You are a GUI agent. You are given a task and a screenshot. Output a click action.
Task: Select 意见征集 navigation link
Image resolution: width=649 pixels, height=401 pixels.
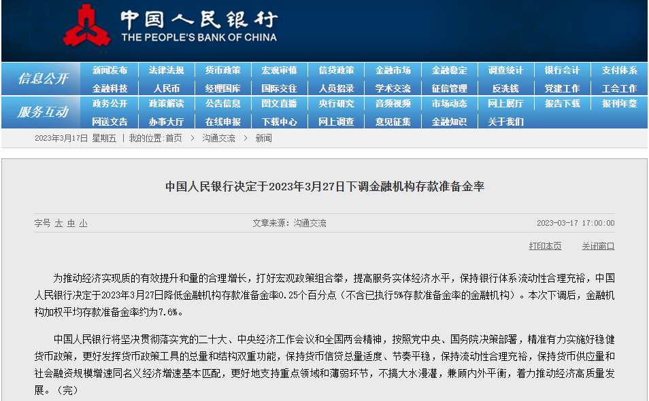[x=393, y=122]
